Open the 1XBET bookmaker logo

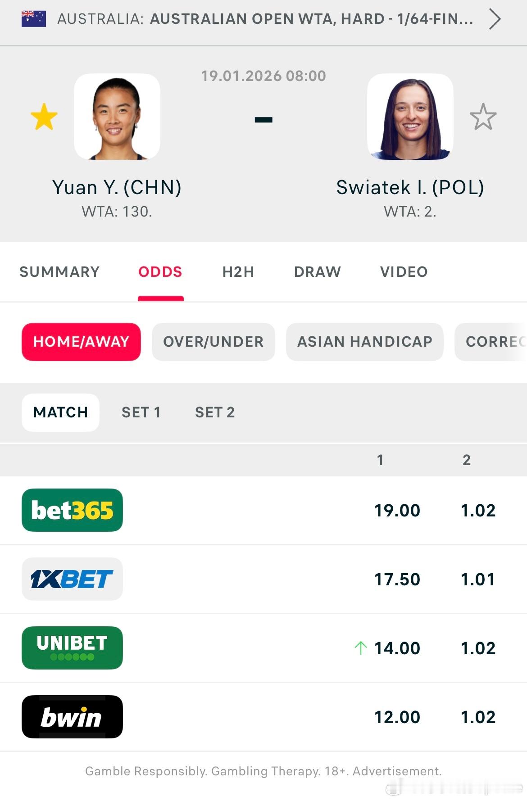click(x=72, y=579)
